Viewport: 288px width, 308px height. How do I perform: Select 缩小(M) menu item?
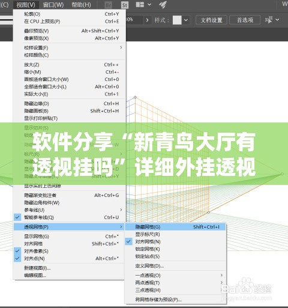(x=70, y=72)
